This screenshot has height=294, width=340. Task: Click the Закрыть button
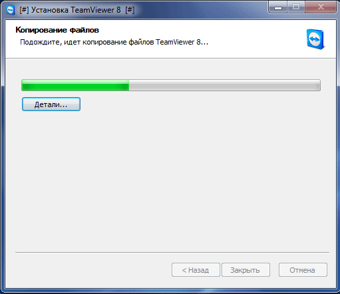pyautogui.click(x=246, y=270)
